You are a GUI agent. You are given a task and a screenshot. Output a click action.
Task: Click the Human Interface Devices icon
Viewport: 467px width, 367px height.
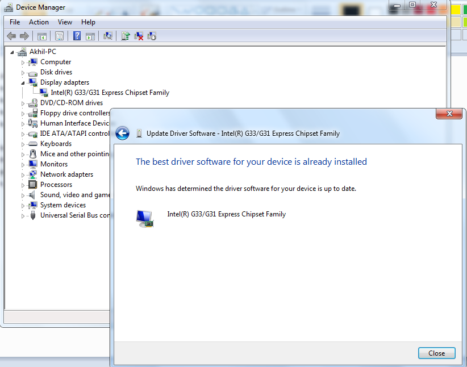click(32, 123)
